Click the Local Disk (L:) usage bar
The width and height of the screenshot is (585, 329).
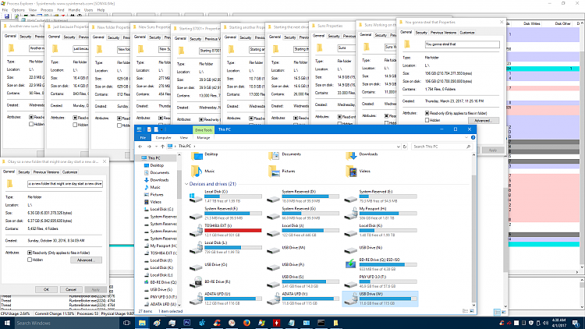point(232,247)
